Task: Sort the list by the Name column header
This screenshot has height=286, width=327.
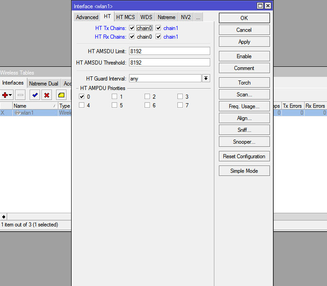Action: click(32, 106)
